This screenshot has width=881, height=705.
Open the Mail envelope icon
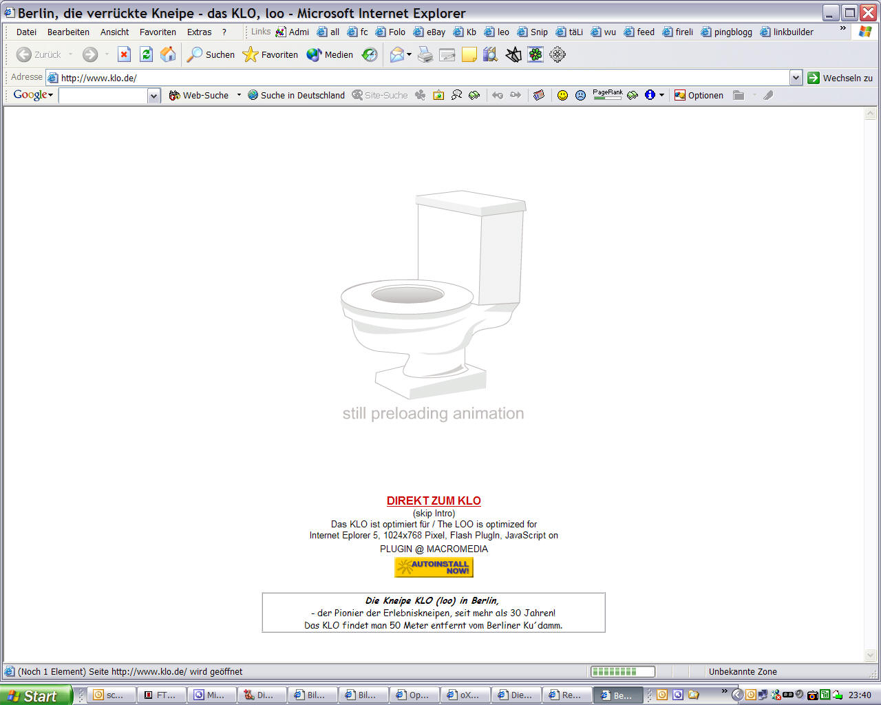click(396, 54)
